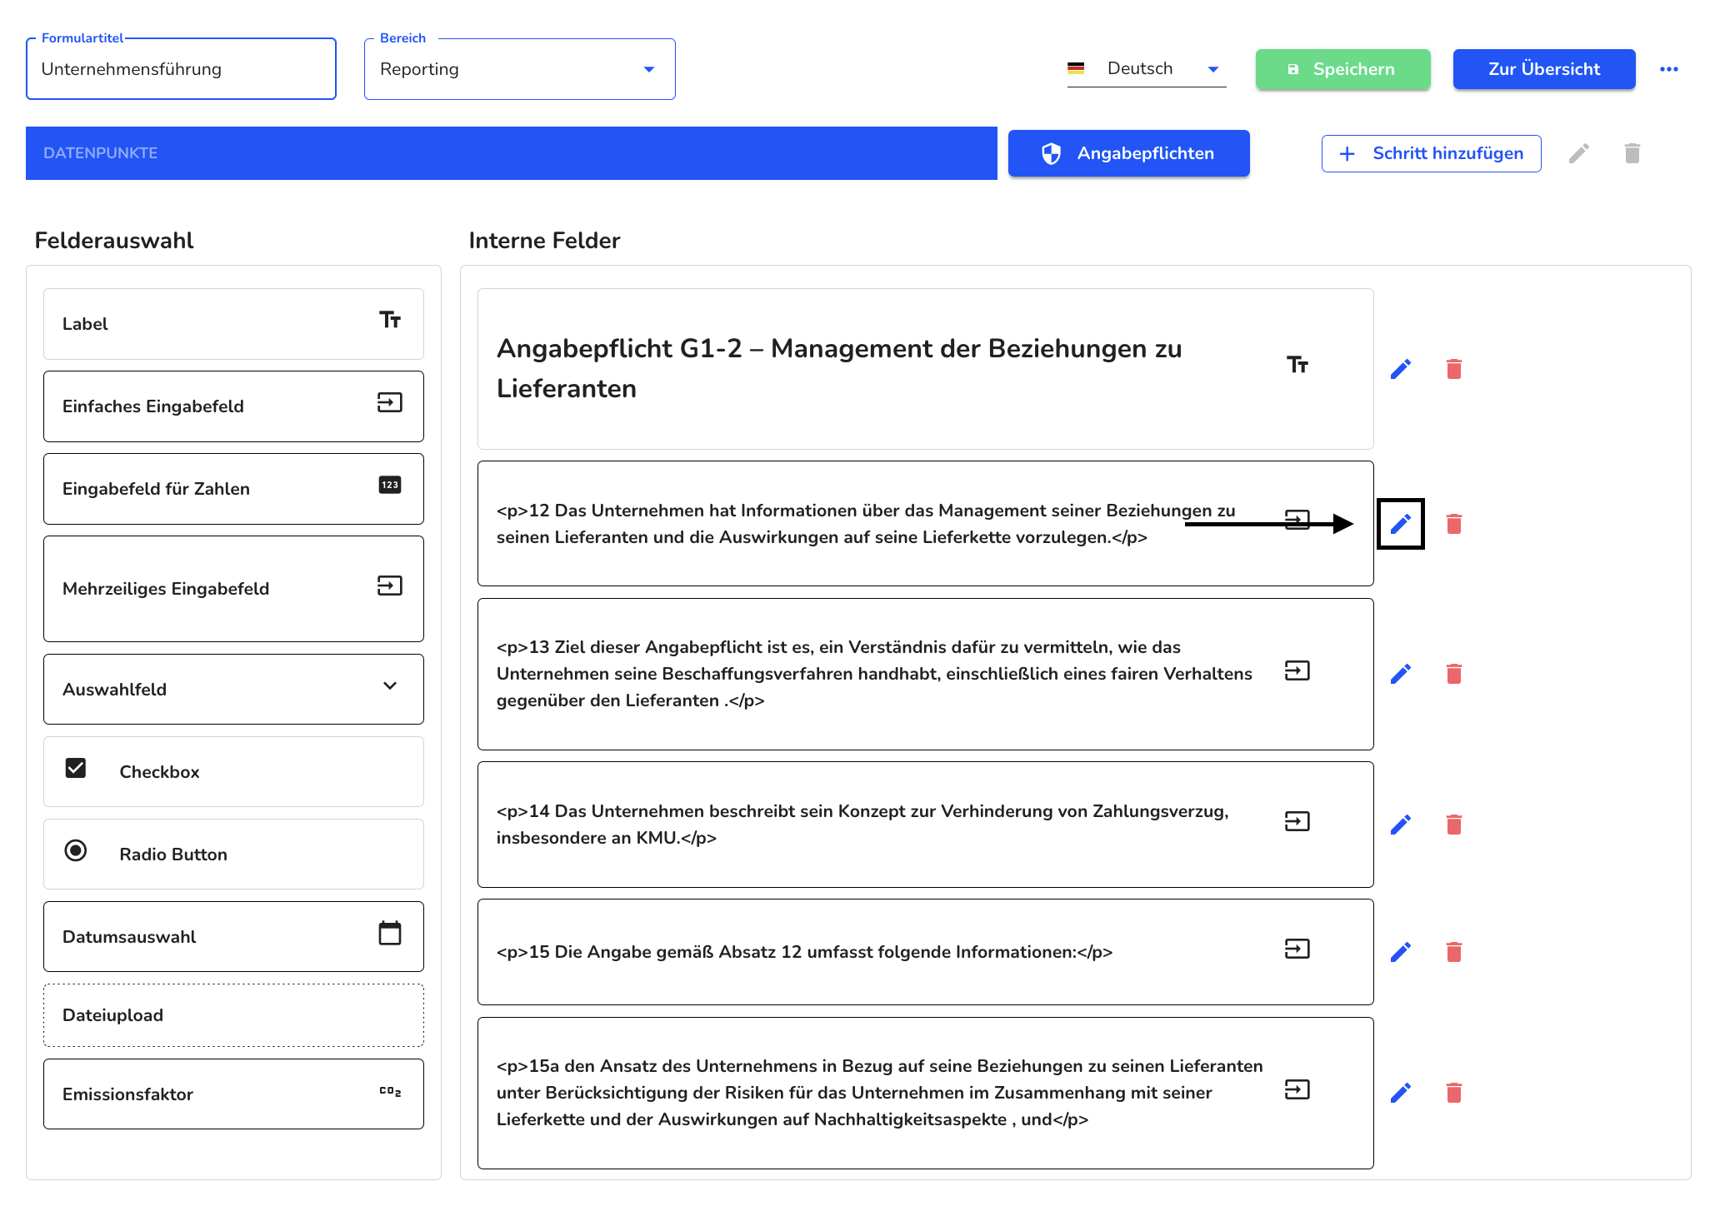The height and width of the screenshot is (1211, 1720).
Task: Delete the paragraph 14 Zahlungsverzug field
Action: (1454, 825)
